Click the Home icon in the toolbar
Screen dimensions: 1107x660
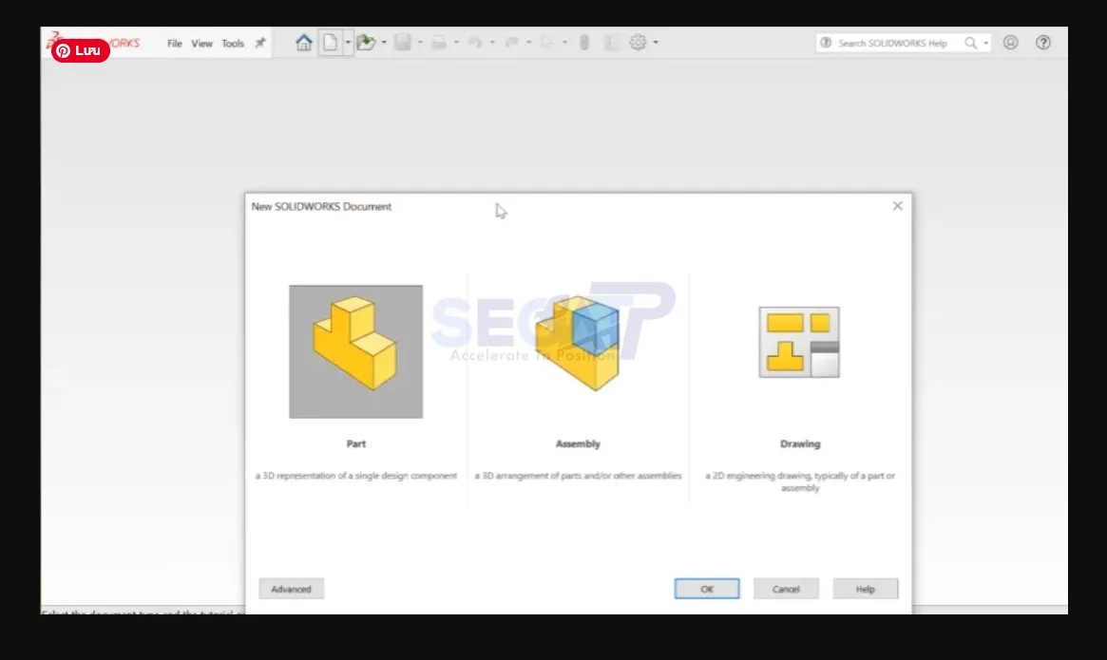point(305,42)
